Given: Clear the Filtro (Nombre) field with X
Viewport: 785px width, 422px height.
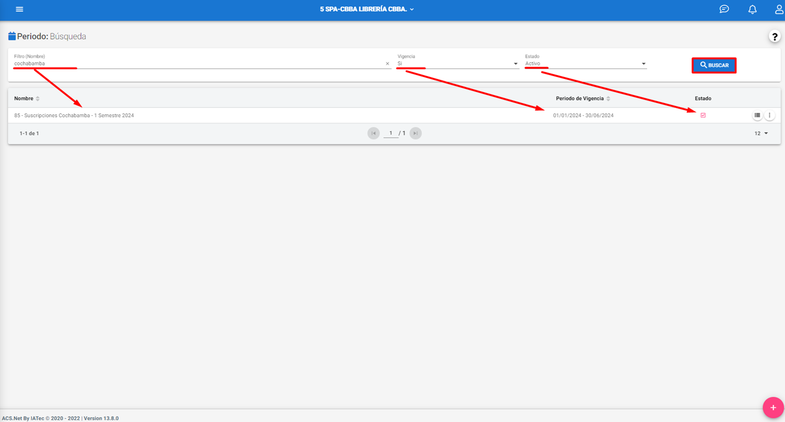Looking at the screenshot, I should coord(387,64).
